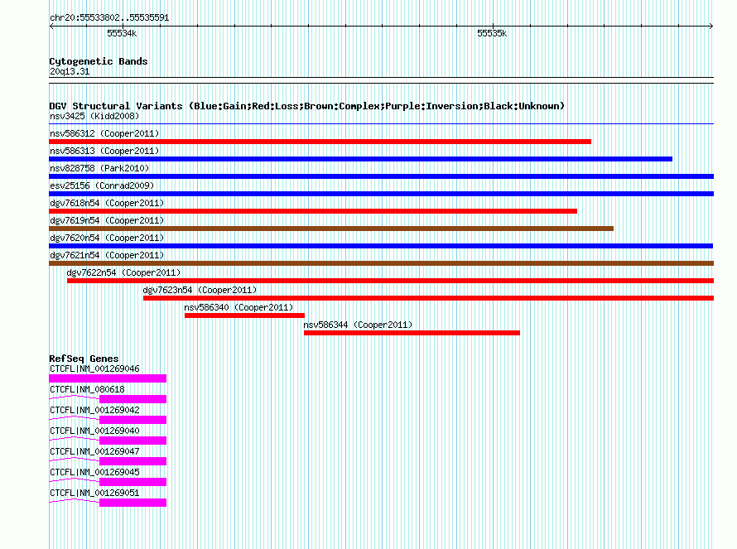This screenshot has height=549, width=737.
Task: Open the nsv586312 (Cooper2011) label
Action: pyautogui.click(x=104, y=133)
